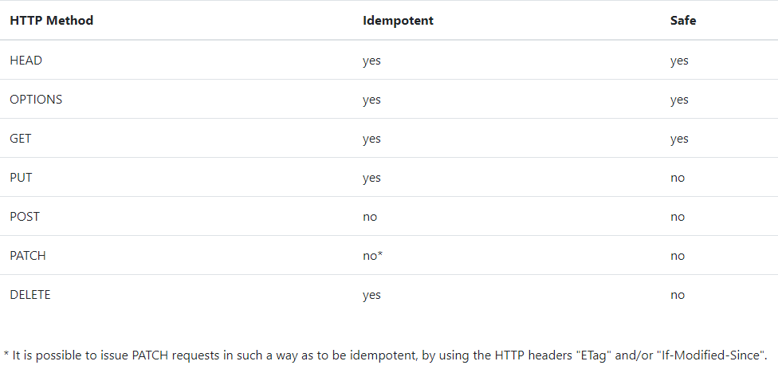778x373 pixels.
Task: Select the OPTIONS method cell
Action: coord(36,100)
